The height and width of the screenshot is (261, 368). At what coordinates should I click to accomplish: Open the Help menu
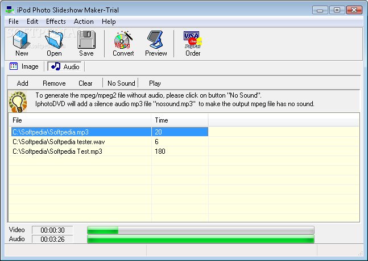click(109, 22)
